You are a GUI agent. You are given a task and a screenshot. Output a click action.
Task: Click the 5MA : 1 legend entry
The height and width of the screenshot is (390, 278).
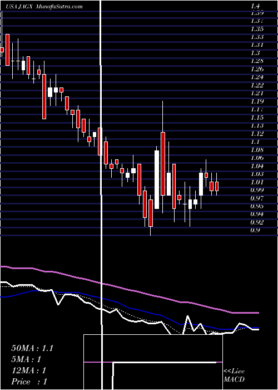pyautogui.click(x=26, y=359)
